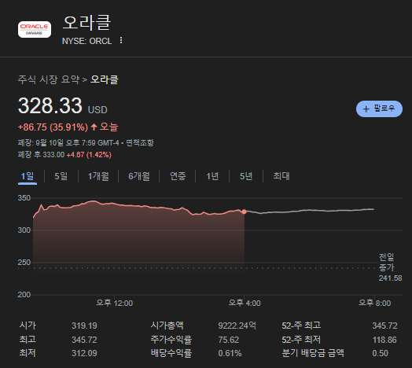Click the +86.75 (35.91%) change text

pos(53,127)
